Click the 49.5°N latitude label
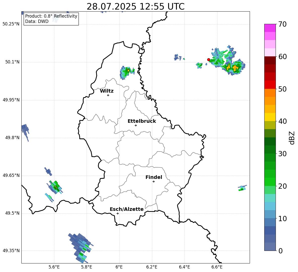298x272 pixels. (x=12, y=213)
